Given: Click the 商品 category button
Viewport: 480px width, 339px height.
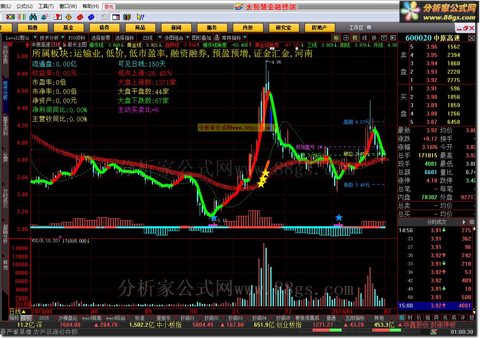Looking at the screenshot, I should coord(140,27).
